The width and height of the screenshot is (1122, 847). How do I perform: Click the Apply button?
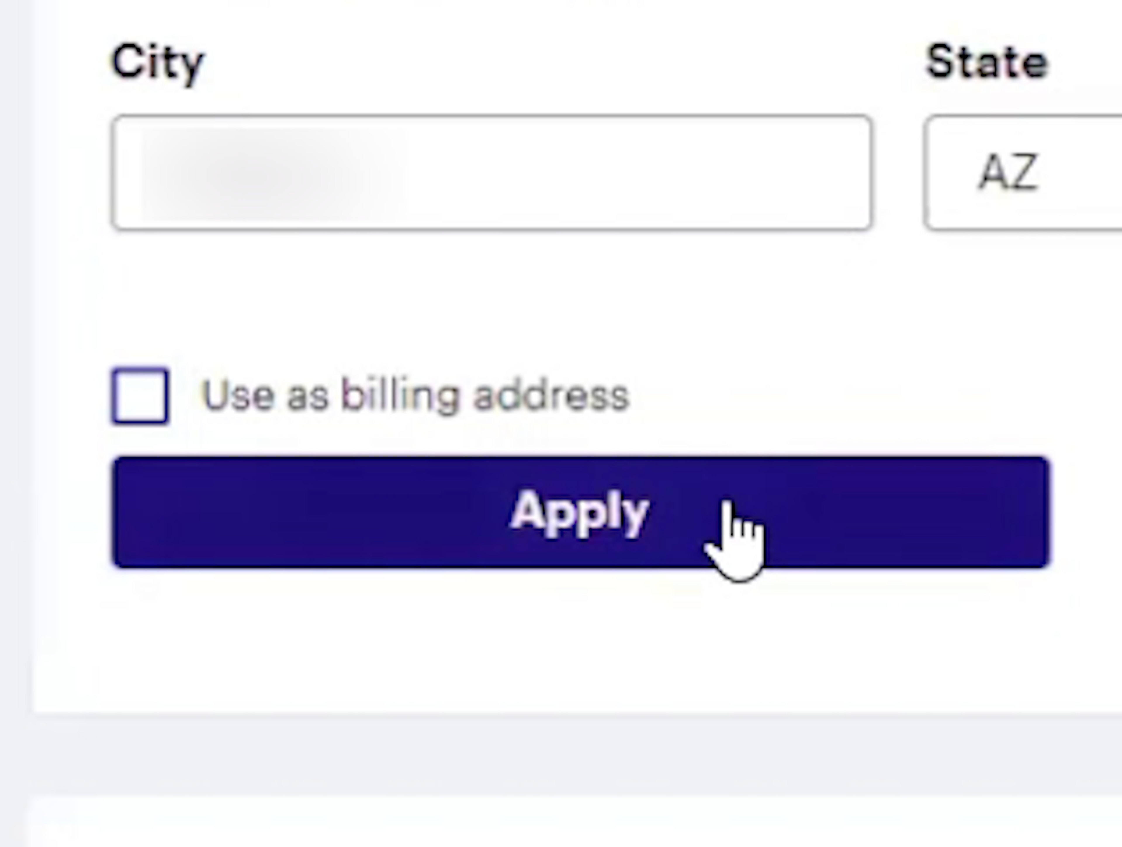[x=580, y=512]
